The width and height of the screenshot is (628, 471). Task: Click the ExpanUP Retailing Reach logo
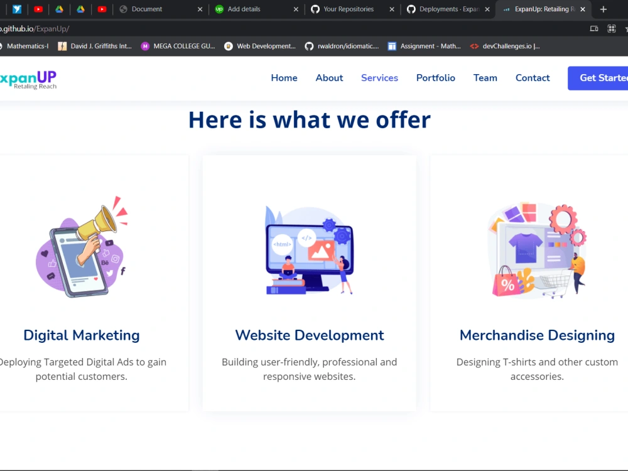(x=28, y=80)
